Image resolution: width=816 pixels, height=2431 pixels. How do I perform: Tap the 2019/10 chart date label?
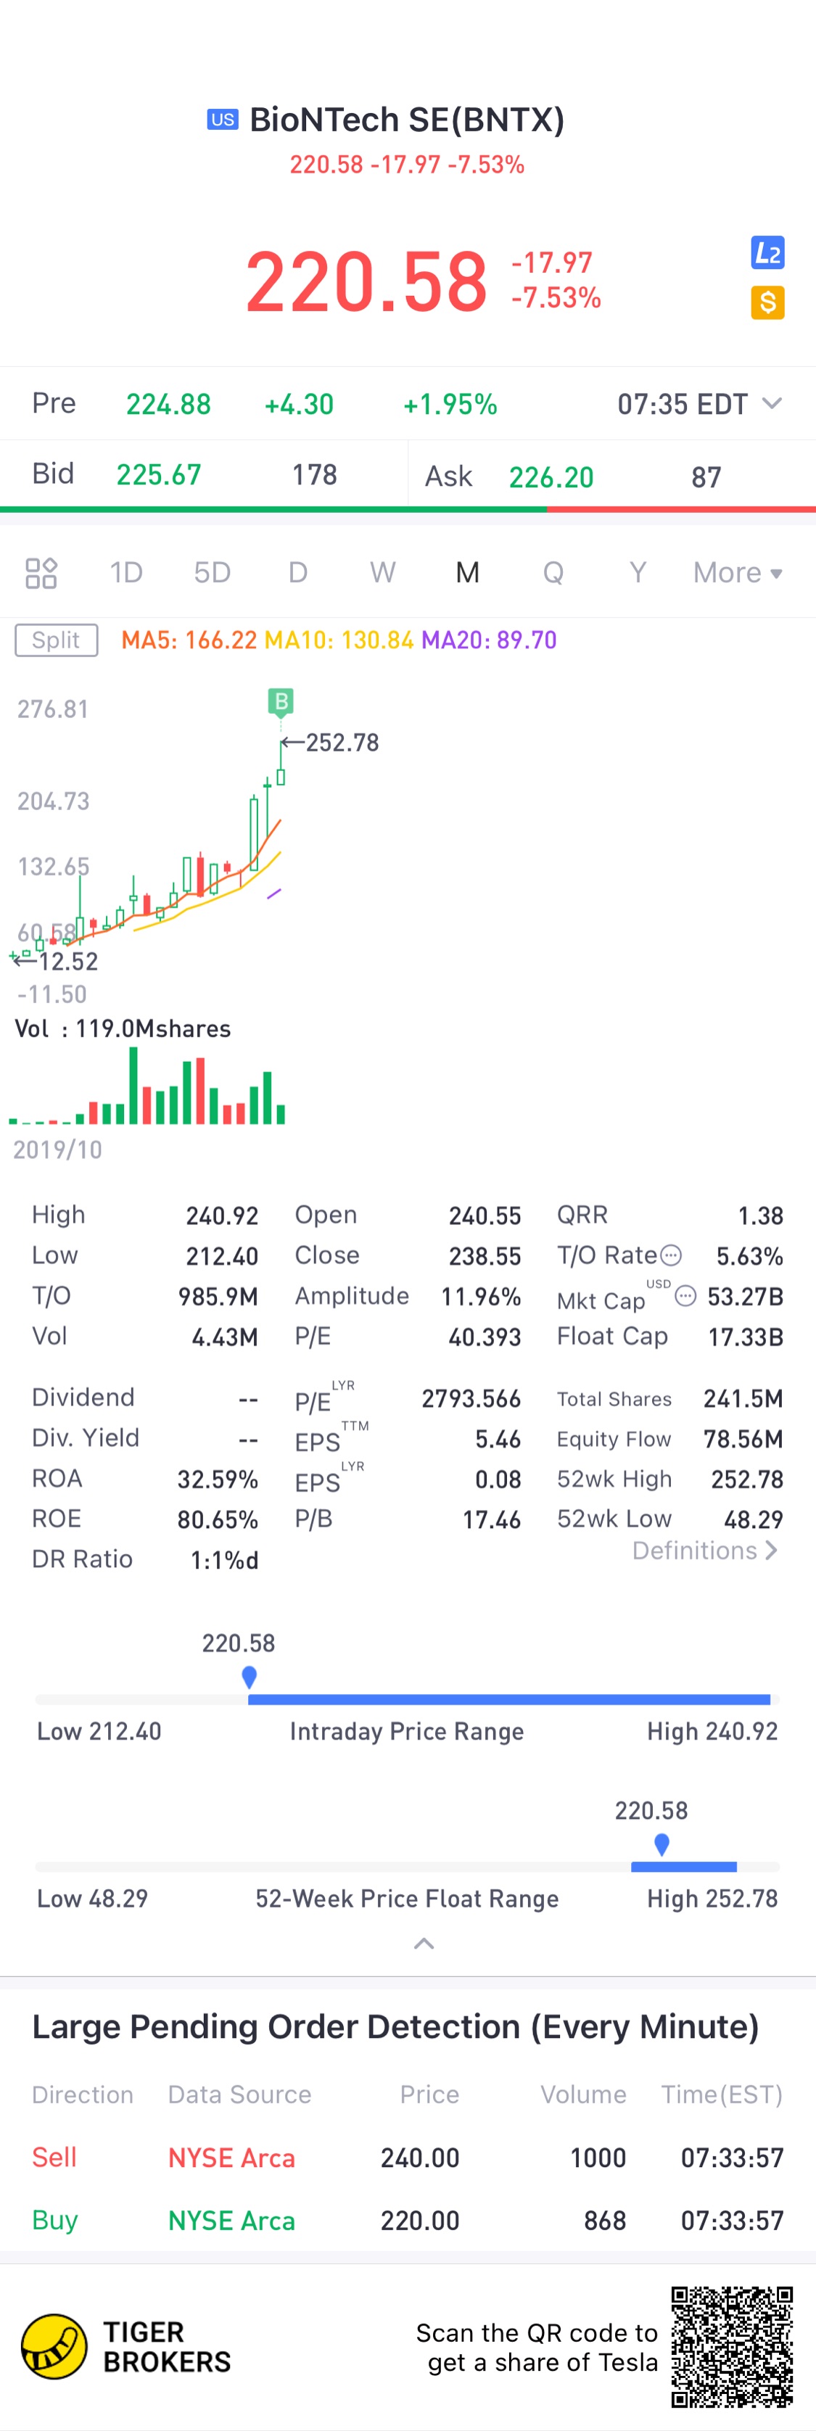coord(57,1150)
